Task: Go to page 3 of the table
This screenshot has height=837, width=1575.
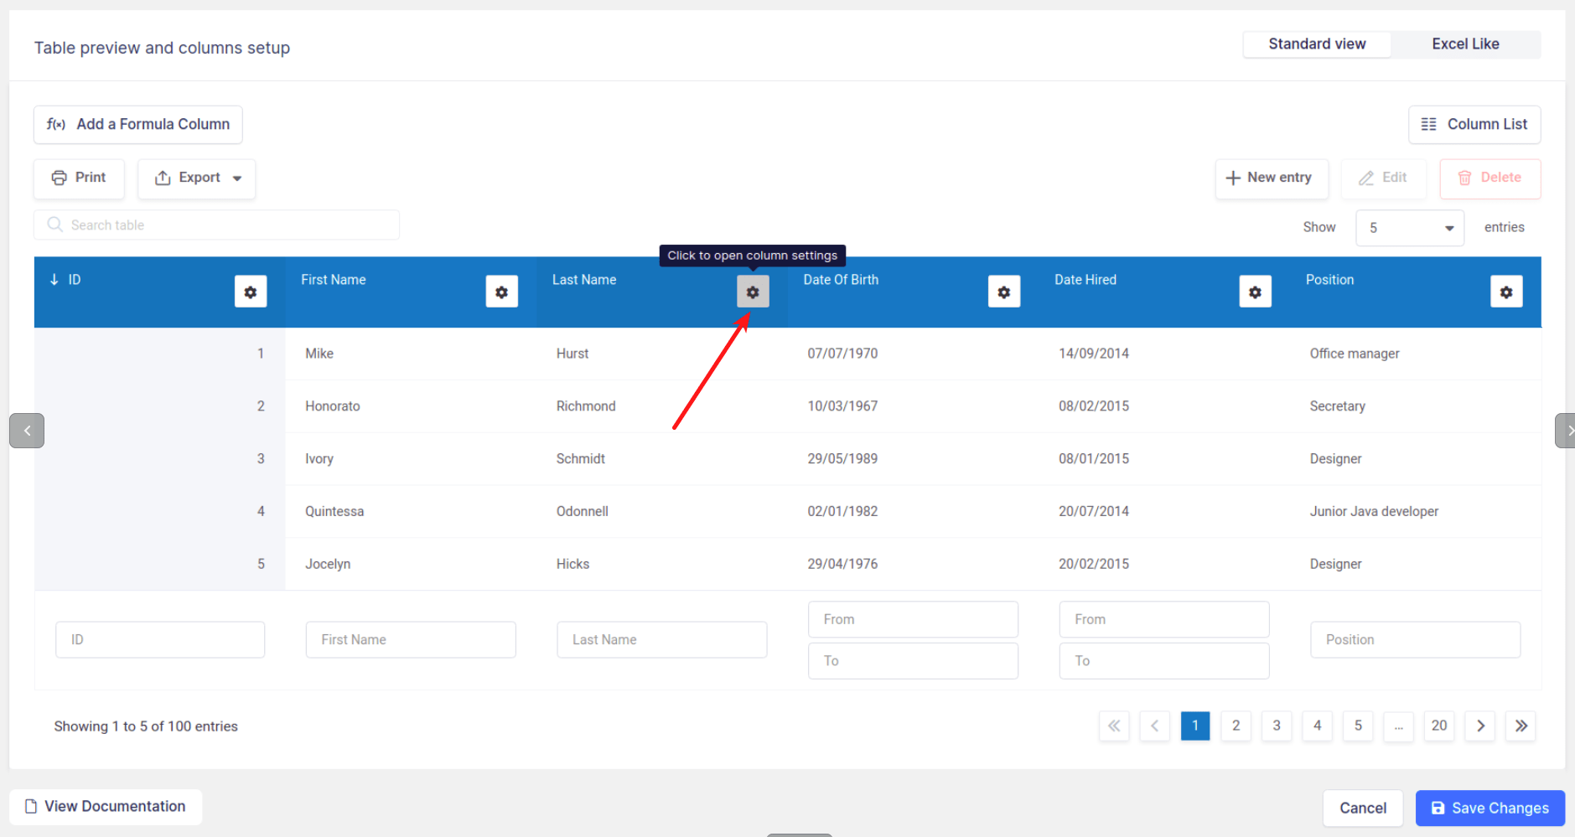Action: tap(1277, 726)
